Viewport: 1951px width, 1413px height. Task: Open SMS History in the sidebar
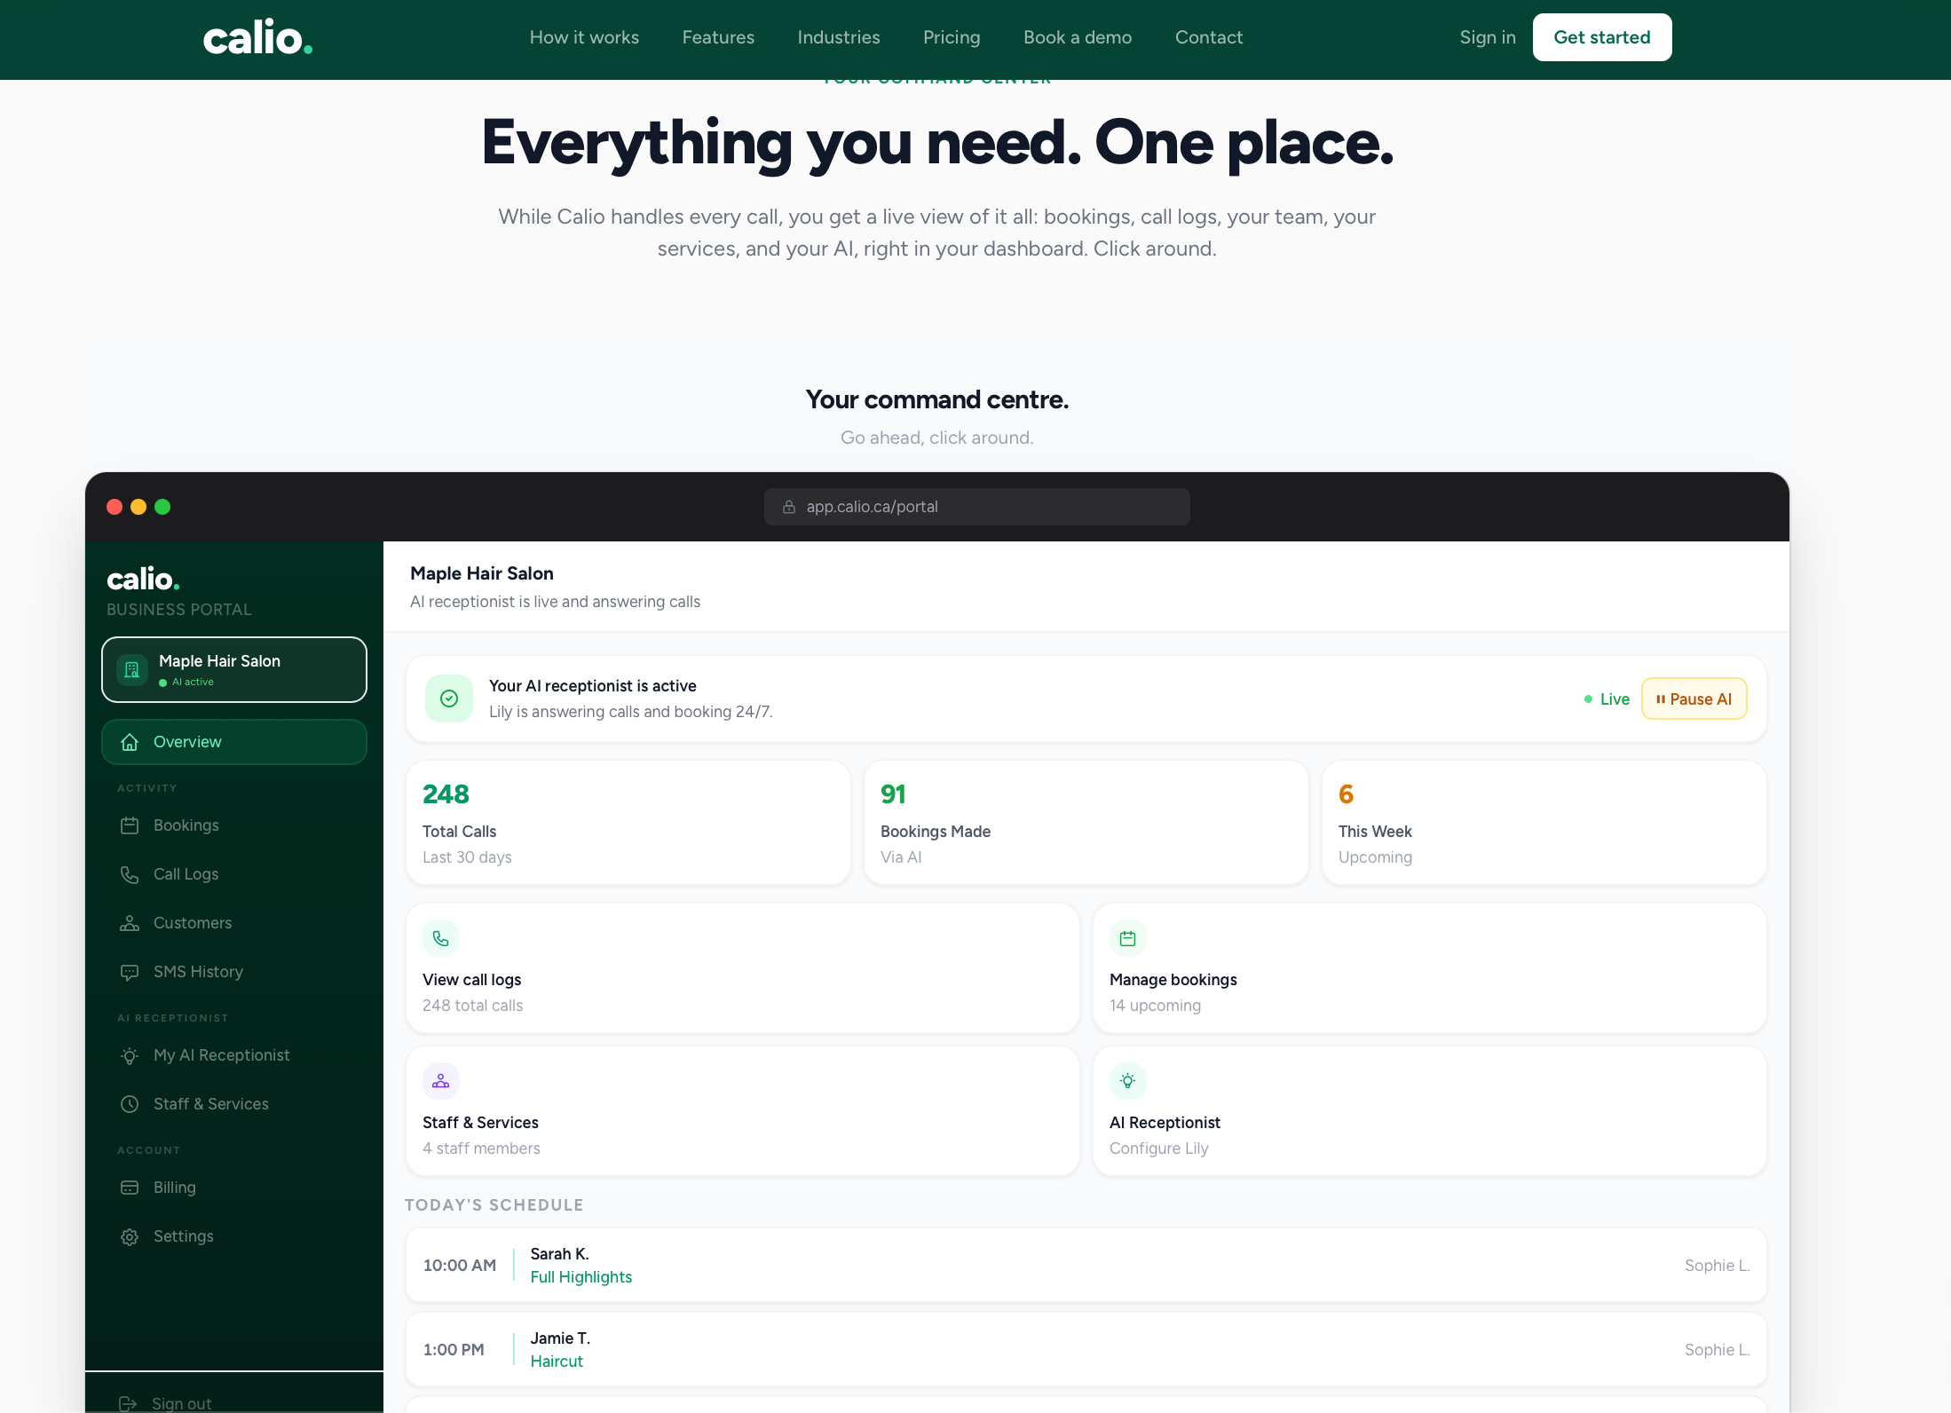coord(234,972)
